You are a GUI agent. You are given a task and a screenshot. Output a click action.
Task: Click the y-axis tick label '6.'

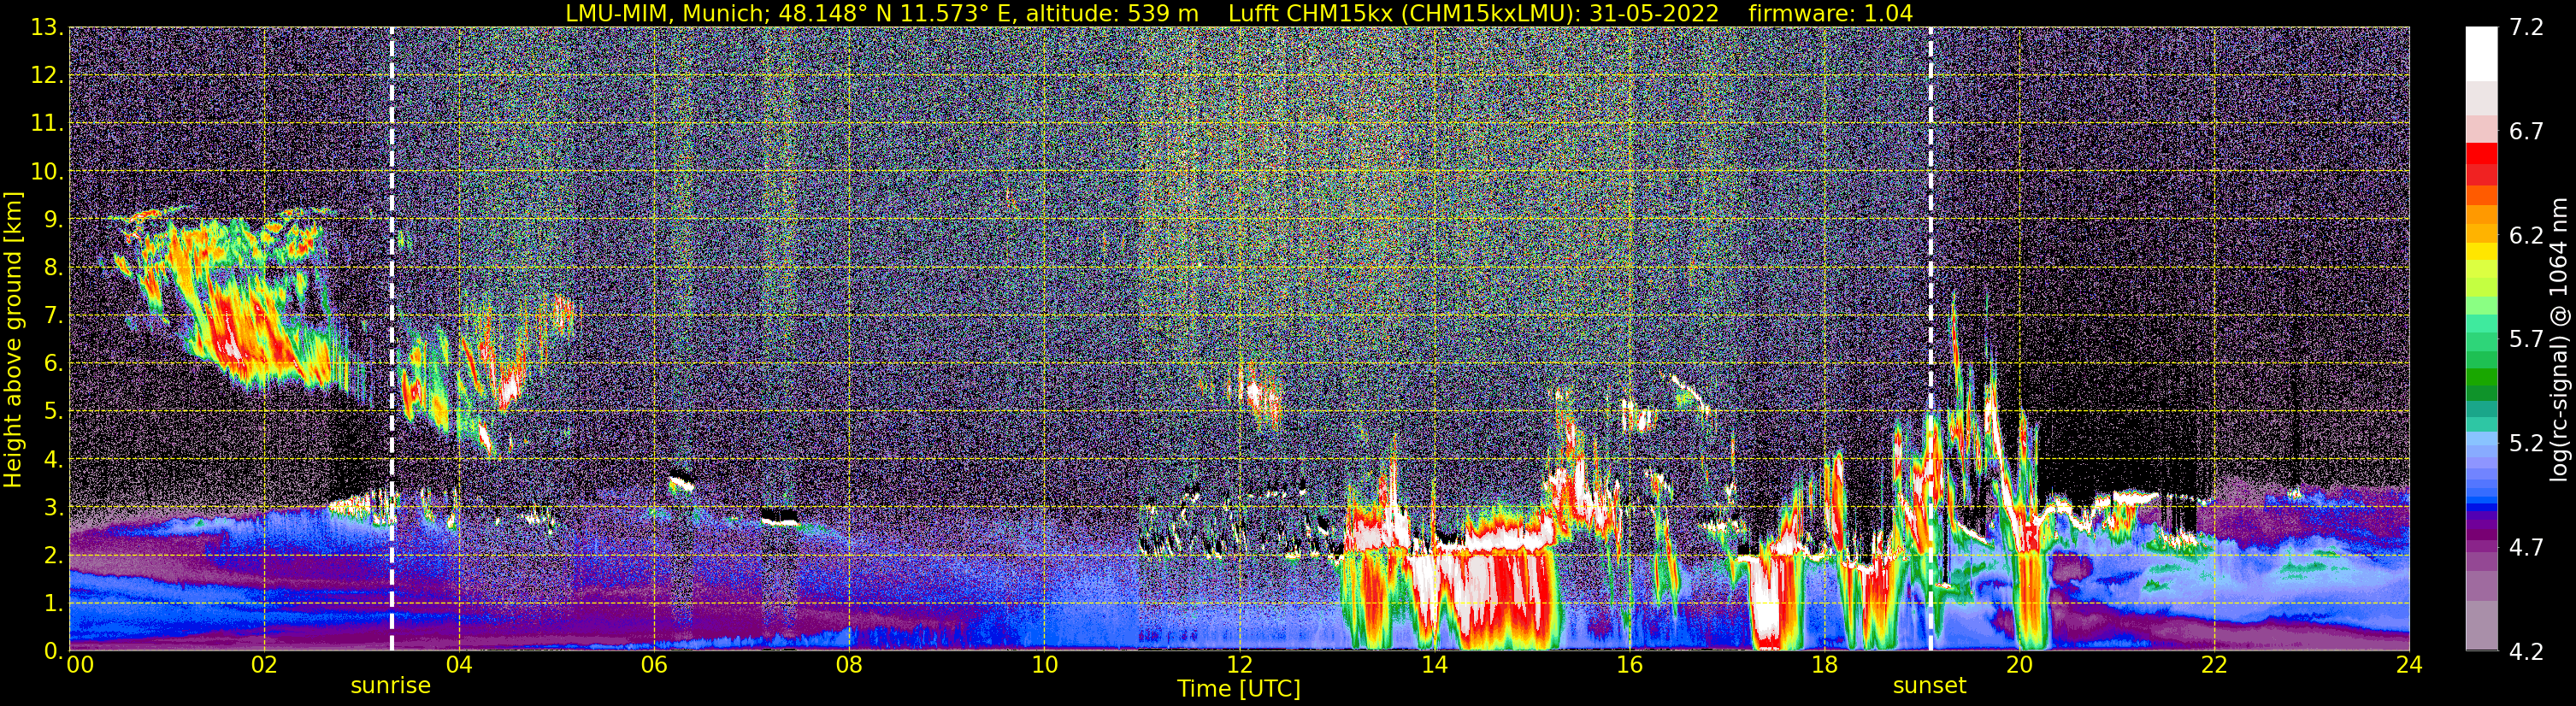pyautogui.click(x=53, y=363)
